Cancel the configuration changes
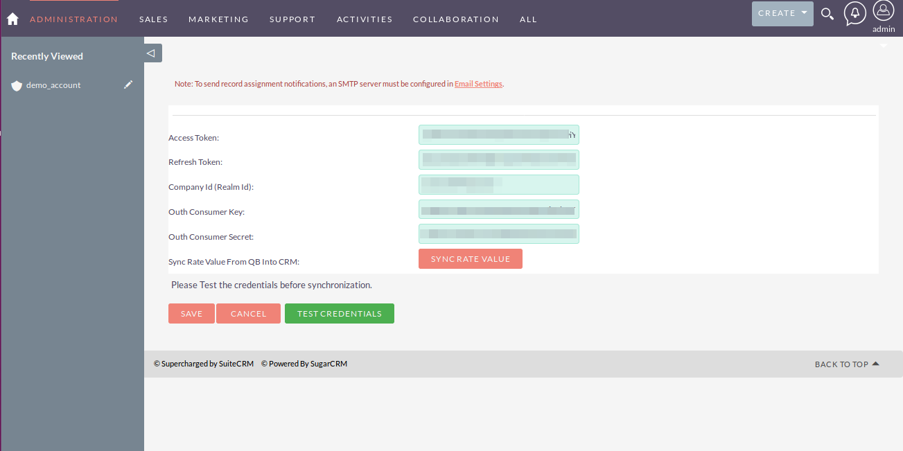The height and width of the screenshot is (451, 903). [248, 314]
